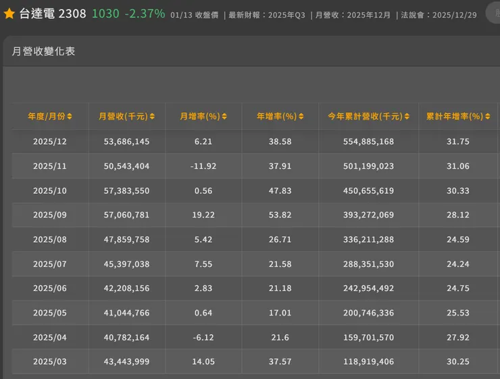
Task: Click the 年增率(%) column header text
Action: click(277, 116)
